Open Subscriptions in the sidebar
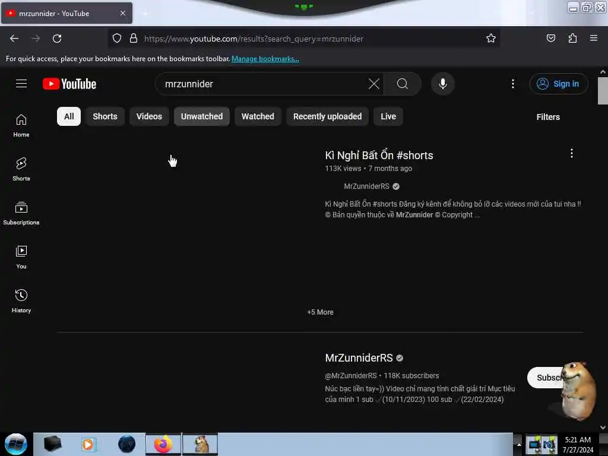Viewport: 608px width, 456px height. pyautogui.click(x=21, y=213)
